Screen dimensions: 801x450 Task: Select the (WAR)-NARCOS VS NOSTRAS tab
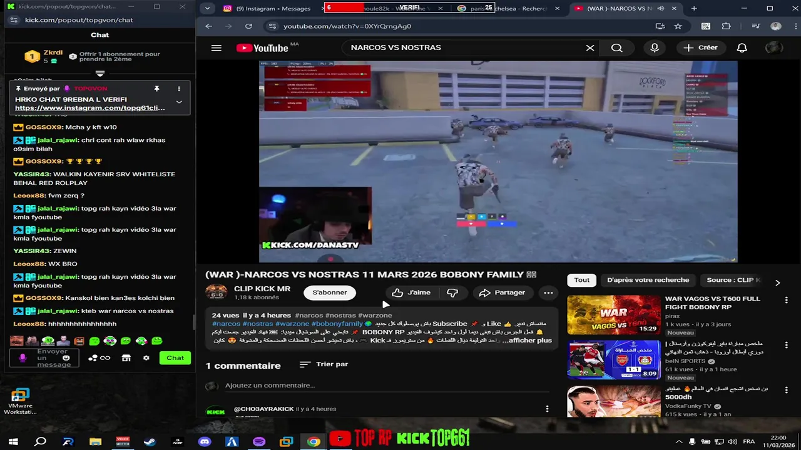[626, 8]
